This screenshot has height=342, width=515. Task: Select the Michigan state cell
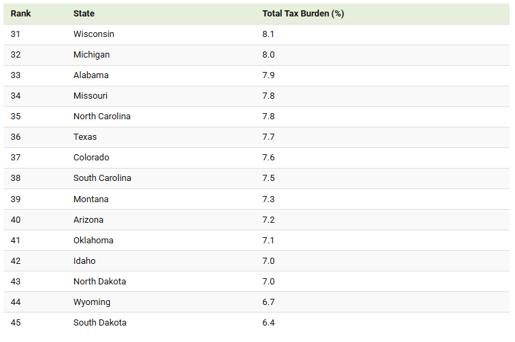tap(91, 55)
